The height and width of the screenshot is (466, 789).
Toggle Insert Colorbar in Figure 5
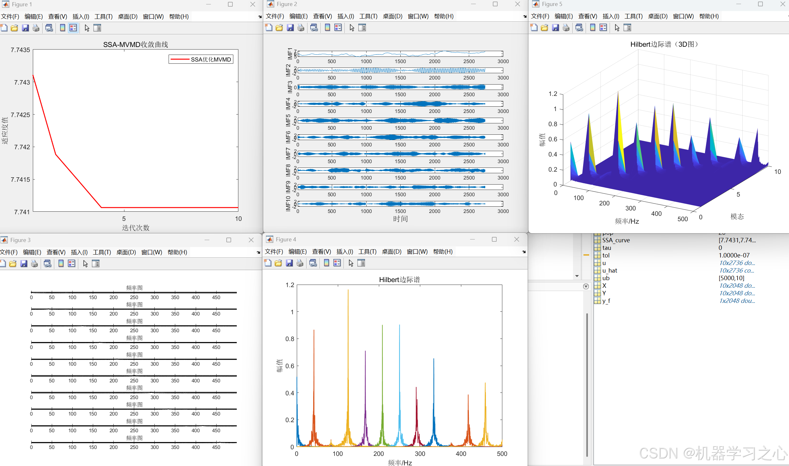point(593,28)
